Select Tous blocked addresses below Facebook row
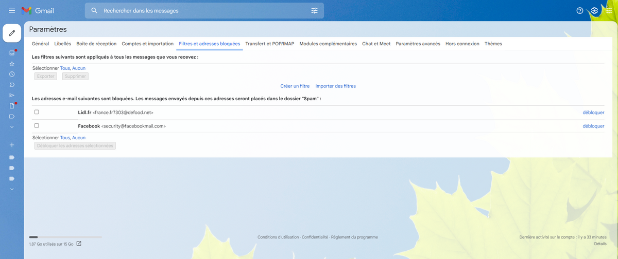 click(x=65, y=138)
